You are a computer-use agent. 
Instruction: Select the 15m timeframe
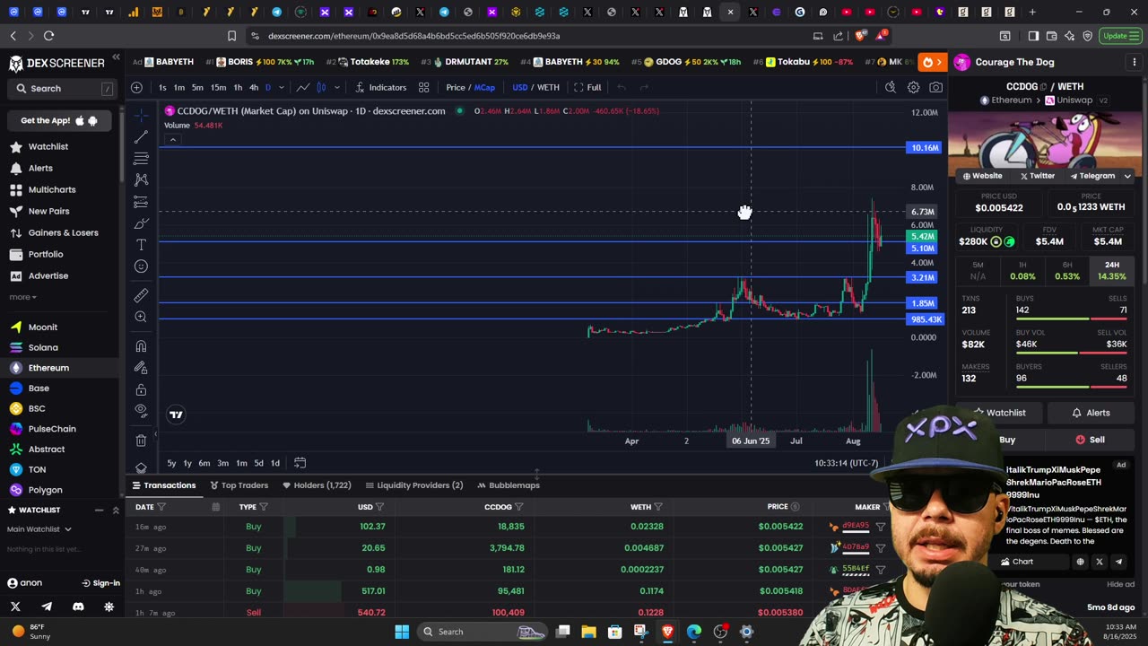click(218, 87)
